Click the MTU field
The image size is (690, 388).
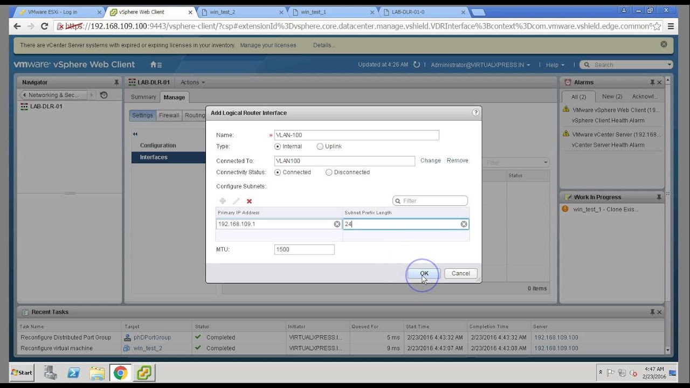304,250
